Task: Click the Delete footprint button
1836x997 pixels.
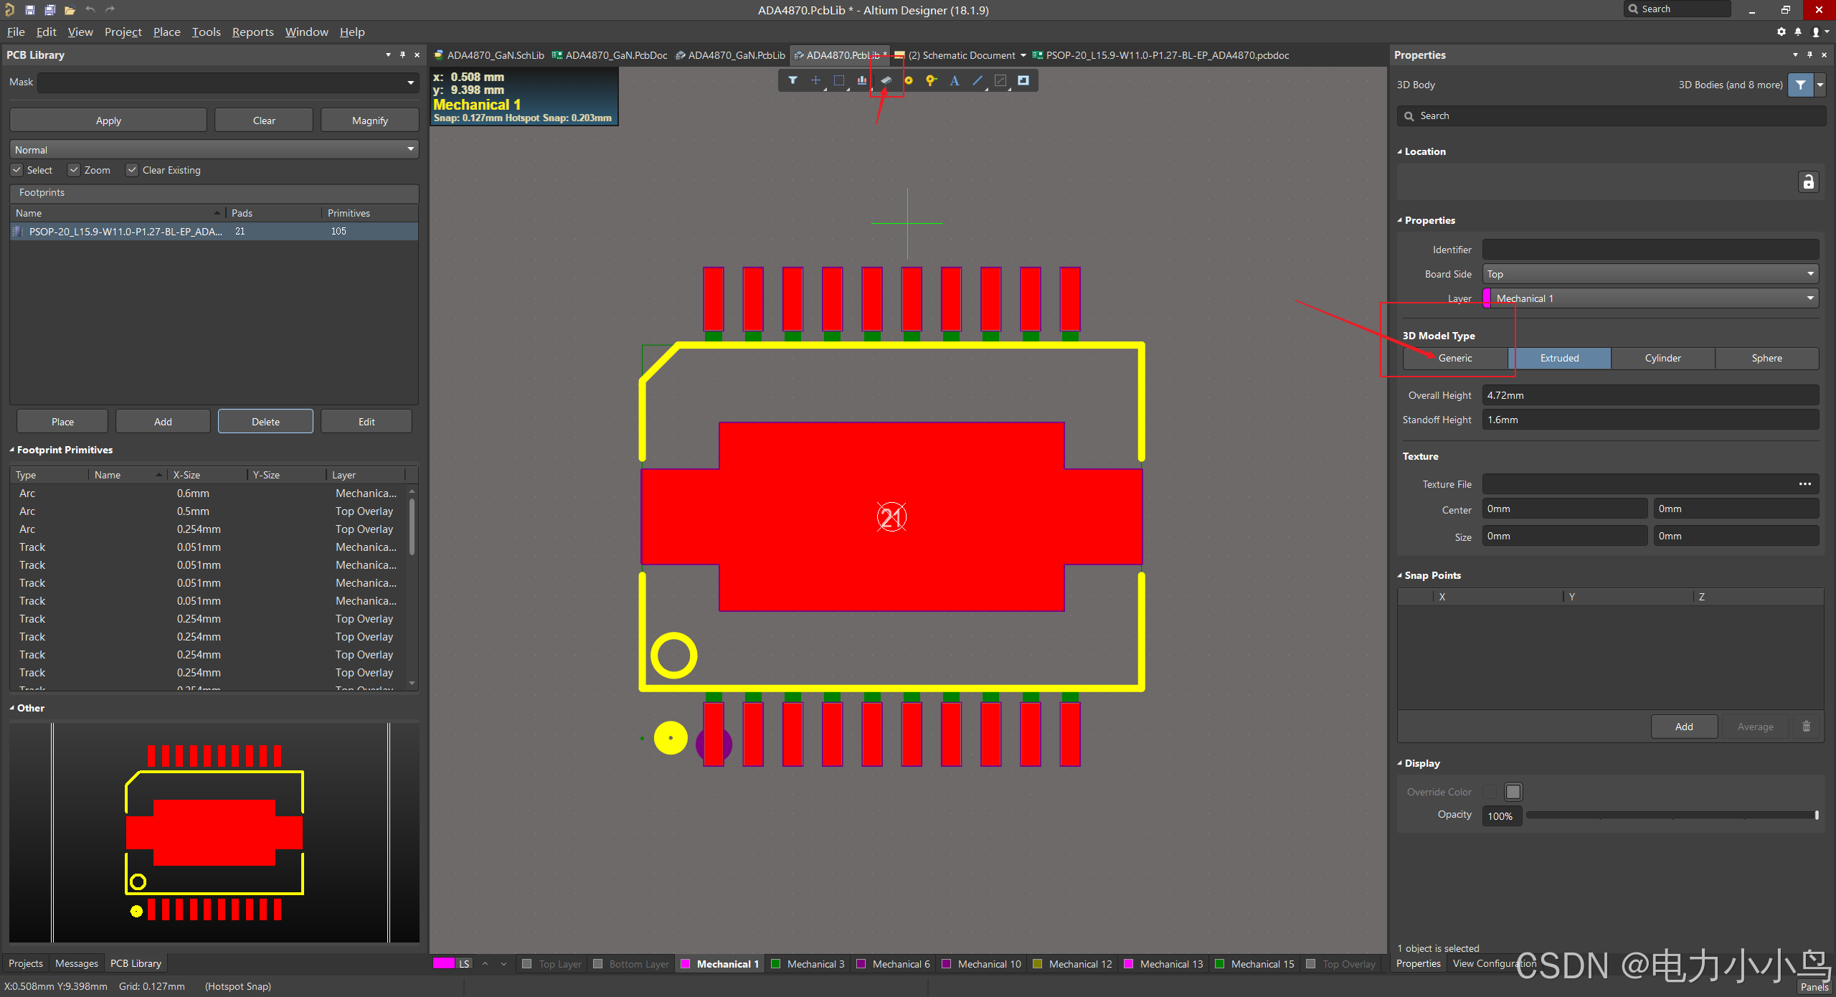Action: pos(265,422)
